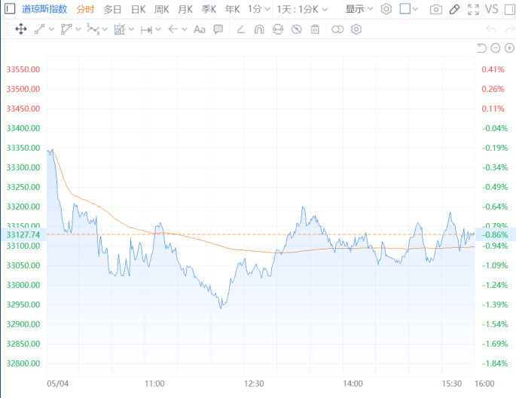Click the VS compare button

click(x=491, y=9)
